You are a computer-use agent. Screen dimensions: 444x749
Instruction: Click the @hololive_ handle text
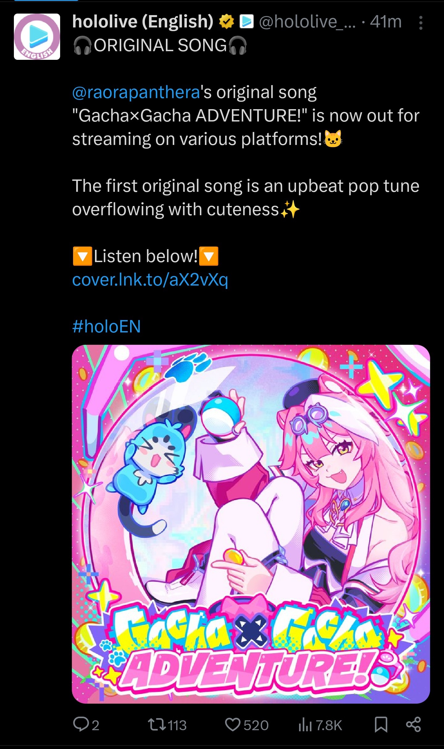pos(307,22)
